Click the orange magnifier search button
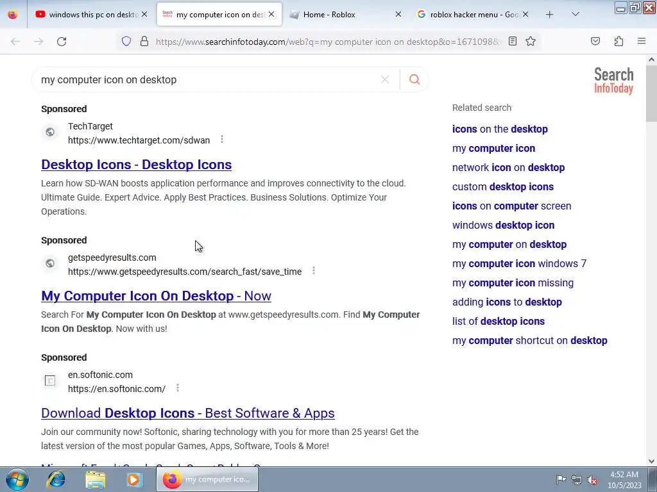The image size is (657, 492). 414,79
